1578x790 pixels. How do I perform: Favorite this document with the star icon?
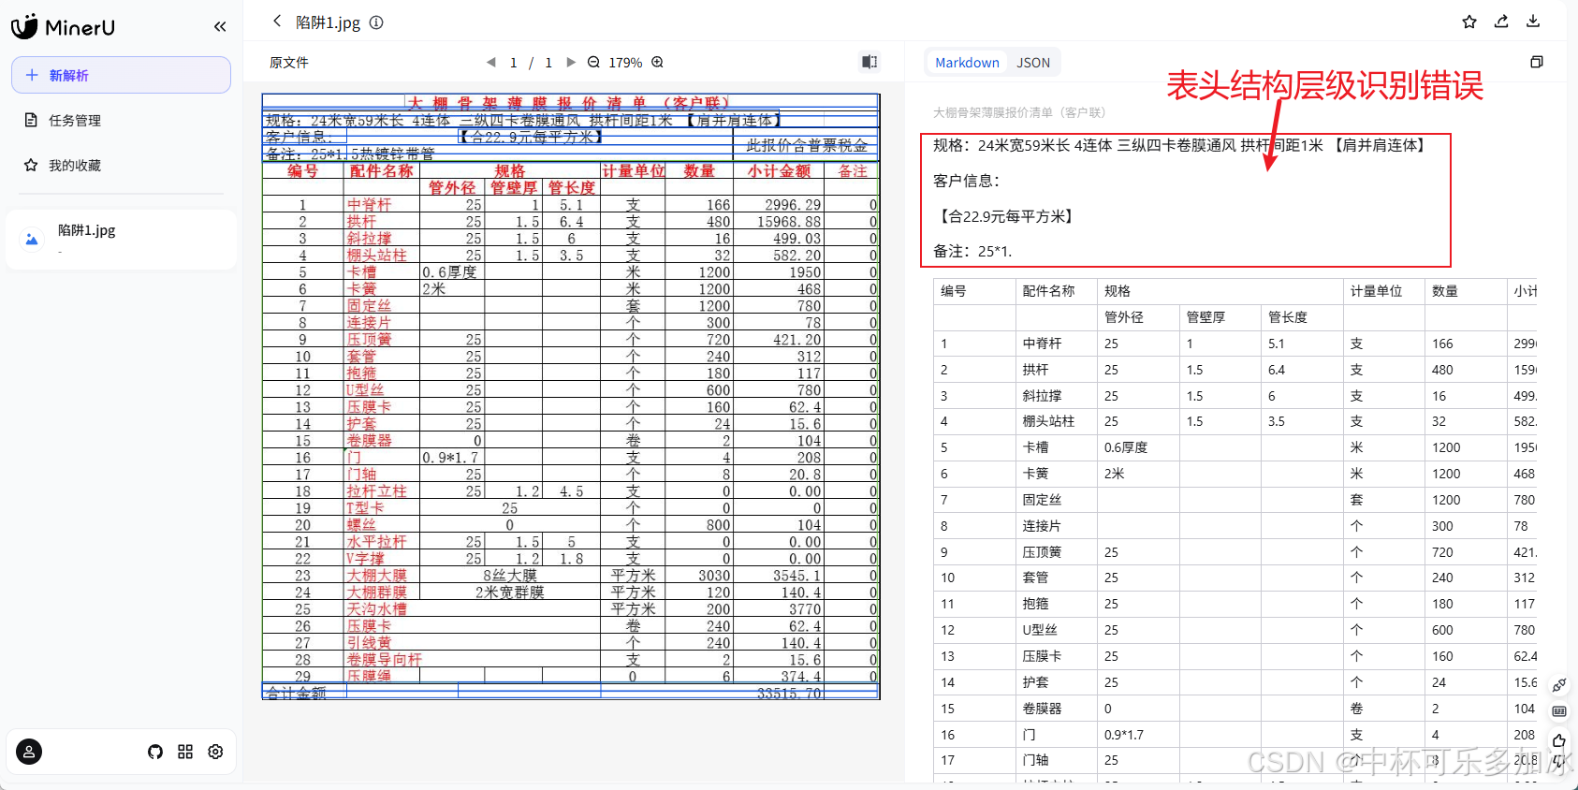1469,22
